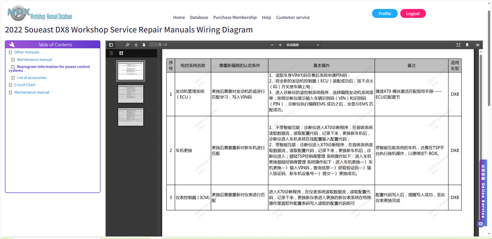Viewport: 492px width, 239px height.
Task: Click the 基本操作 table header
Action: coord(321,66)
